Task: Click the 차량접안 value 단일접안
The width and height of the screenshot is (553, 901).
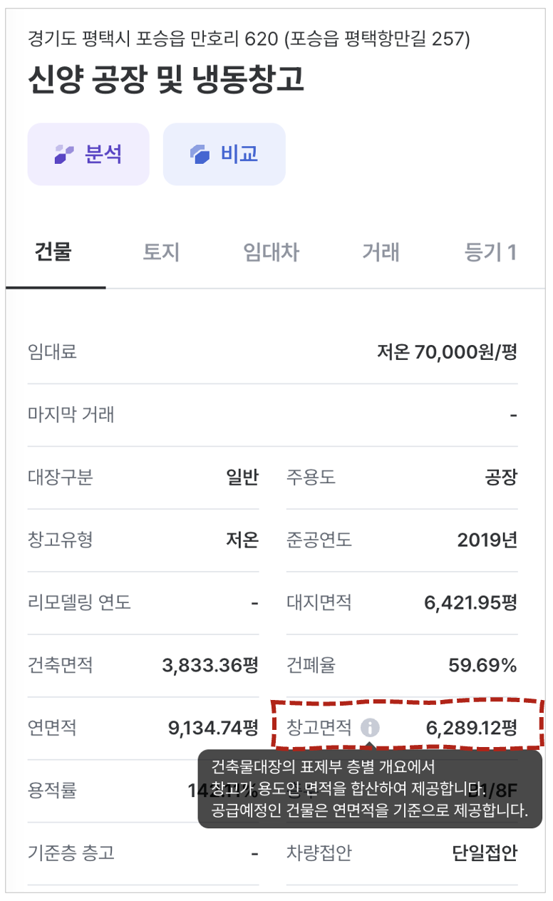Action: click(x=485, y=853)
